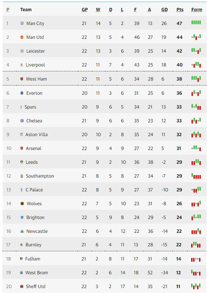Open the Southampton team page
Viewport: 207px width, 293px height.
(x=40, y=176)
